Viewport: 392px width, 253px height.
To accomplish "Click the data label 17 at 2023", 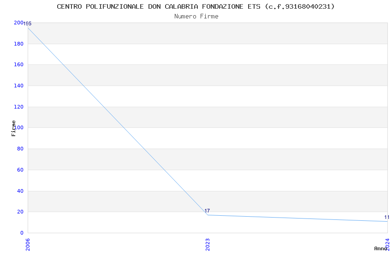I will (x=207, y=211).
